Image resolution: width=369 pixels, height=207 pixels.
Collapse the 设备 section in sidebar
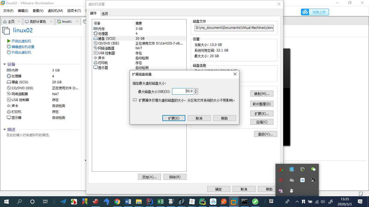click(x=5, y=64)
